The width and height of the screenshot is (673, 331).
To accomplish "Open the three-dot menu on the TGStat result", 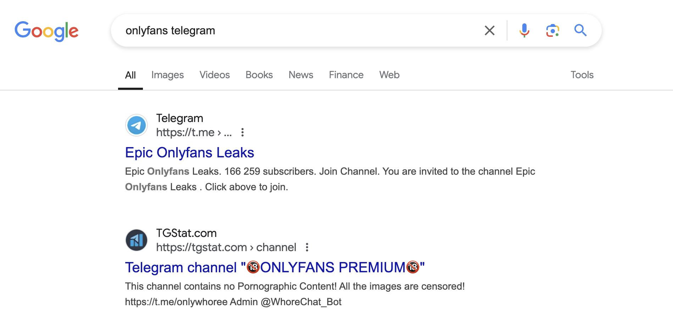I will click(307, 247).
